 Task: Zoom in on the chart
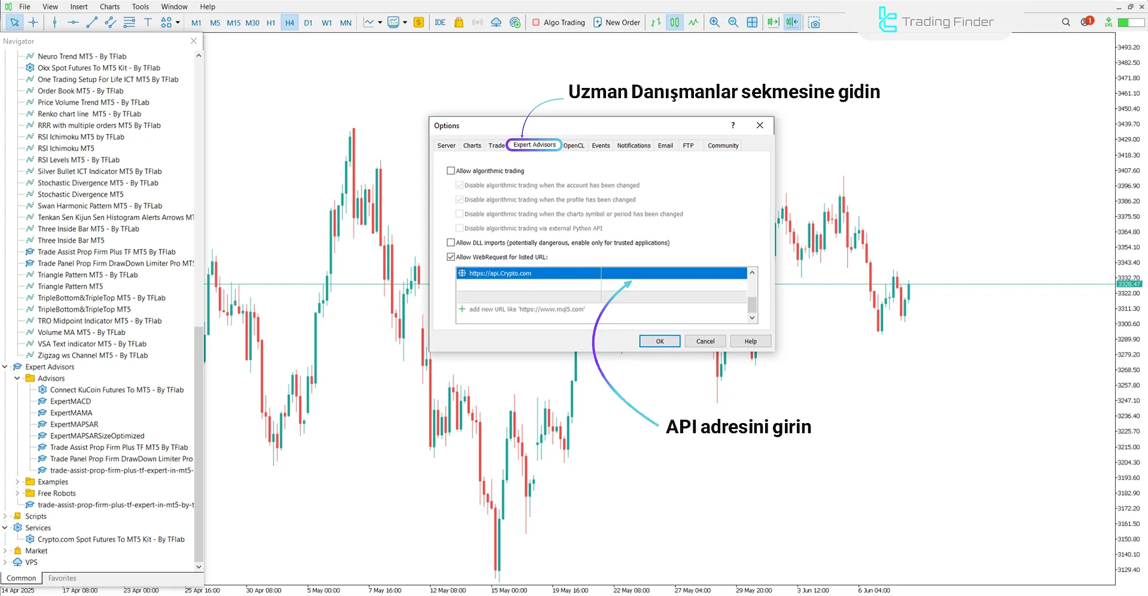pos(714,22)
